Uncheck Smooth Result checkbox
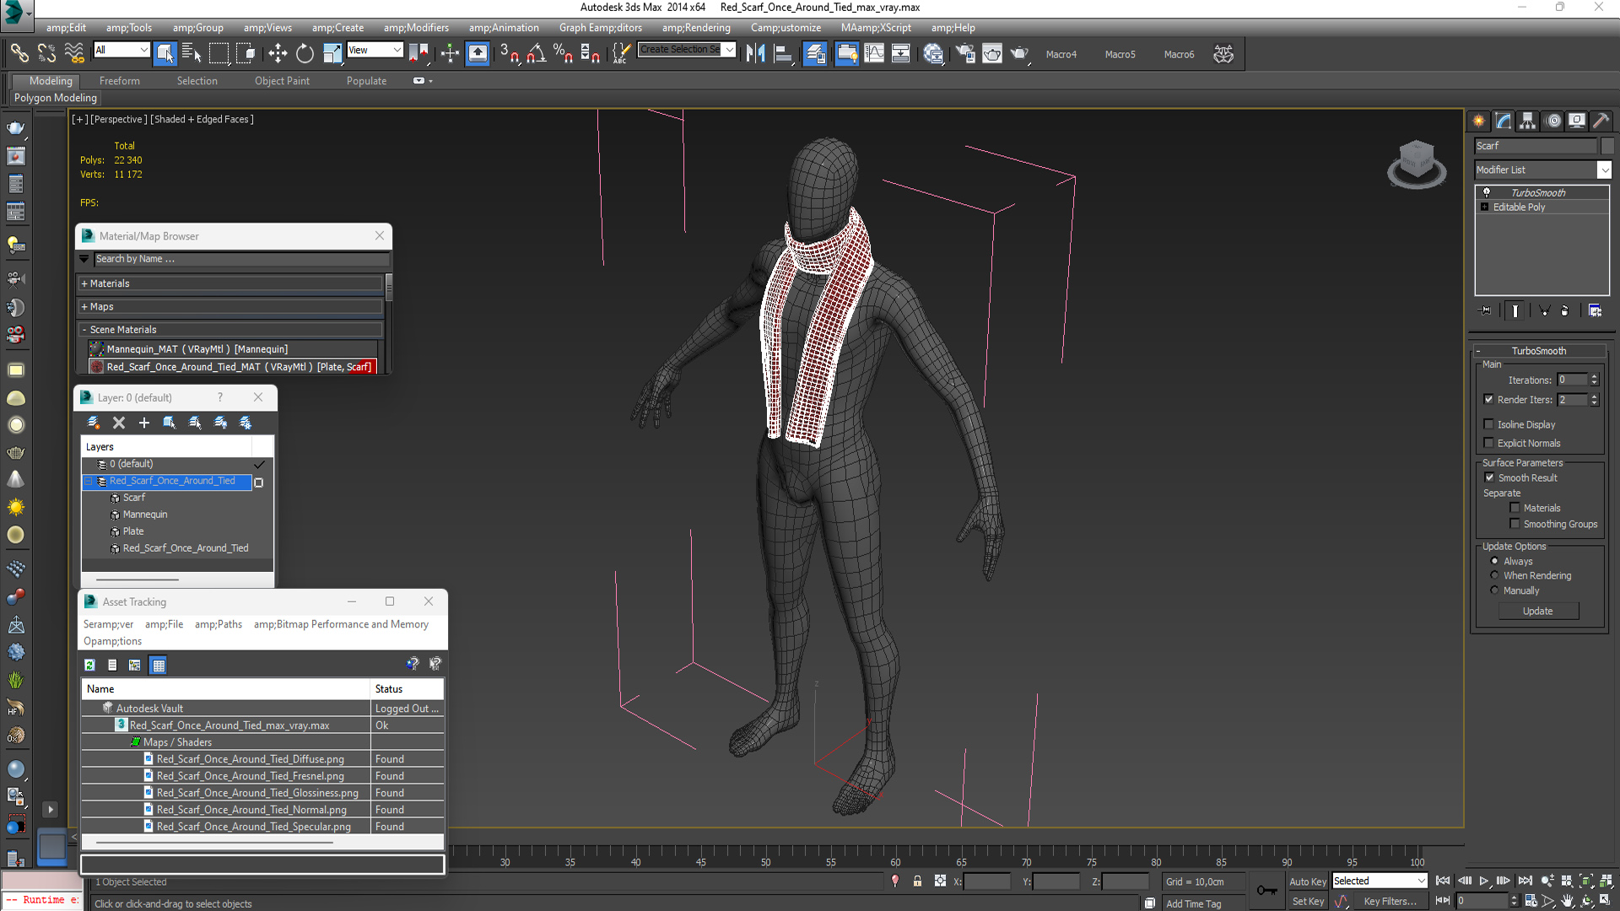 click(x=1489, y=477)
